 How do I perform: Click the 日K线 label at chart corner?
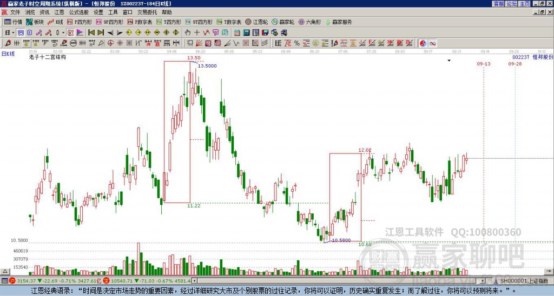(x=8, y=54)
